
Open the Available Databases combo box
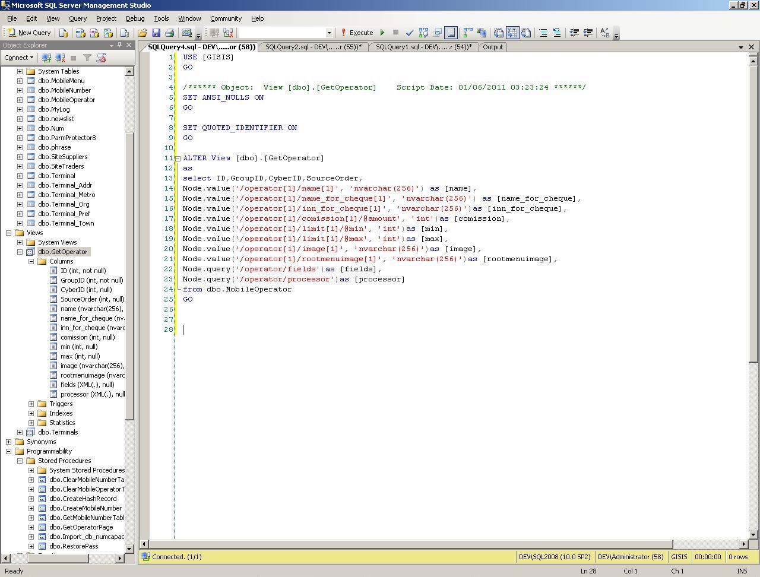(x=286, y=33)
